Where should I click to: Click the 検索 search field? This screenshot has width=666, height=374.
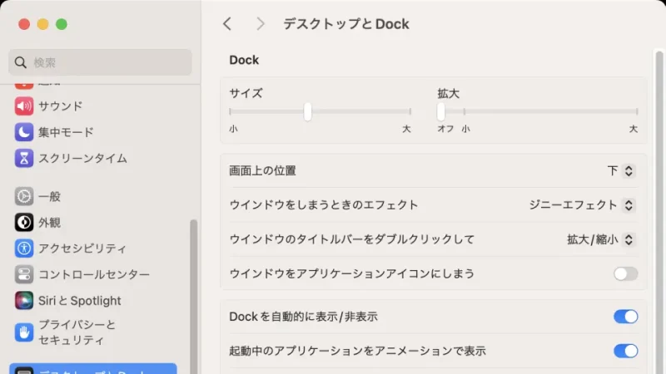[100, 62]
